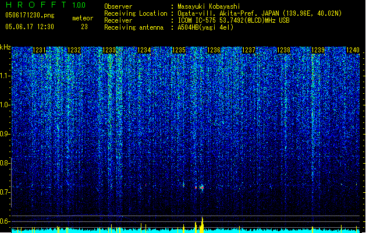Image resolution: width=366 pixels, height=233 pixels.
Task: Click the 1238 time marker
Action: (283, 50)
